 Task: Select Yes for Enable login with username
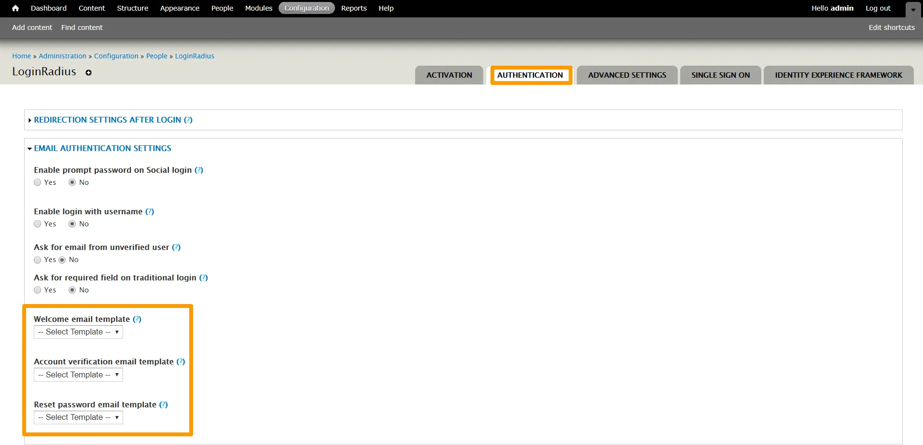(x=38, y=224)
